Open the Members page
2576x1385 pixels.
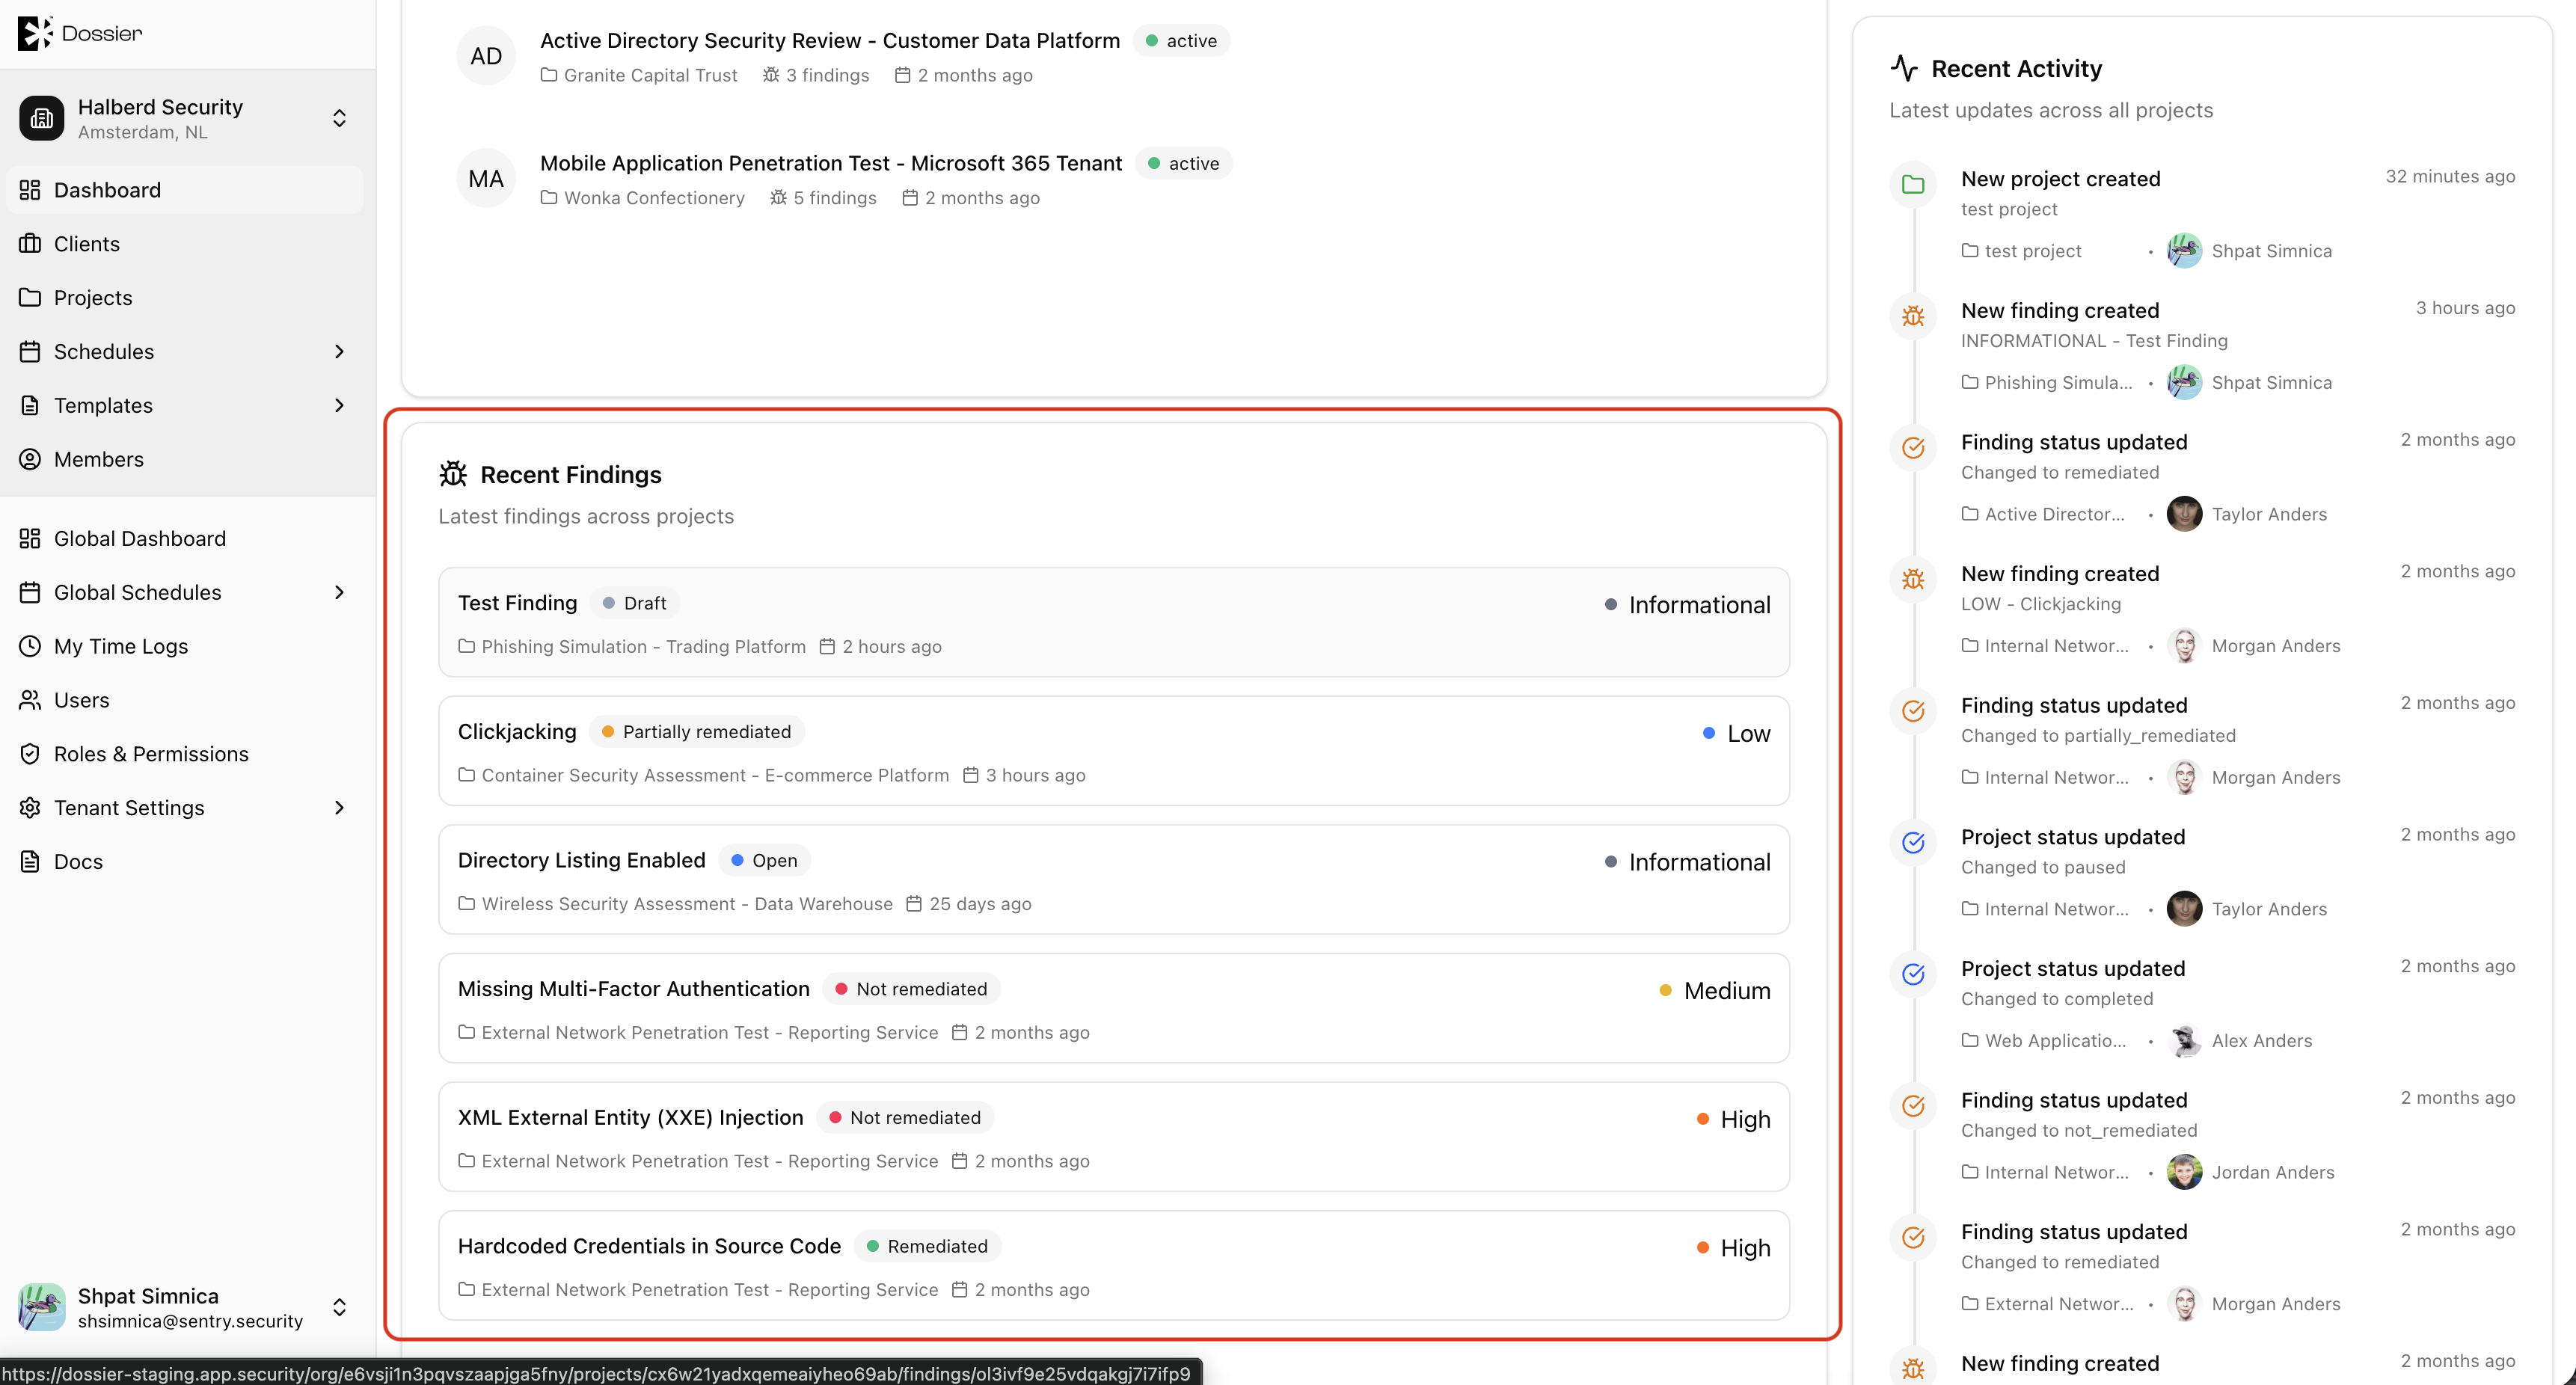click(185, 459)
